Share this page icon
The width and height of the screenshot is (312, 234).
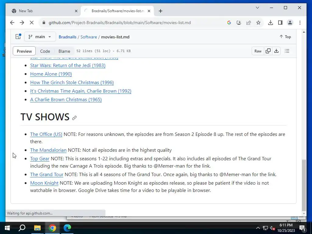(x=249, y=23)
